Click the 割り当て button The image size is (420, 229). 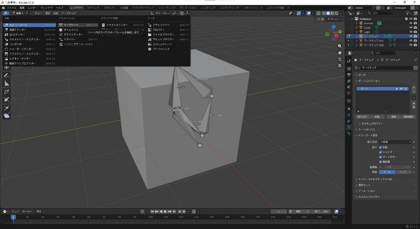pos(362,117)
